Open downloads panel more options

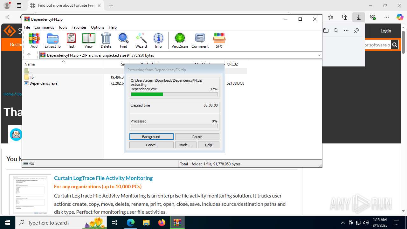[346, 31]
